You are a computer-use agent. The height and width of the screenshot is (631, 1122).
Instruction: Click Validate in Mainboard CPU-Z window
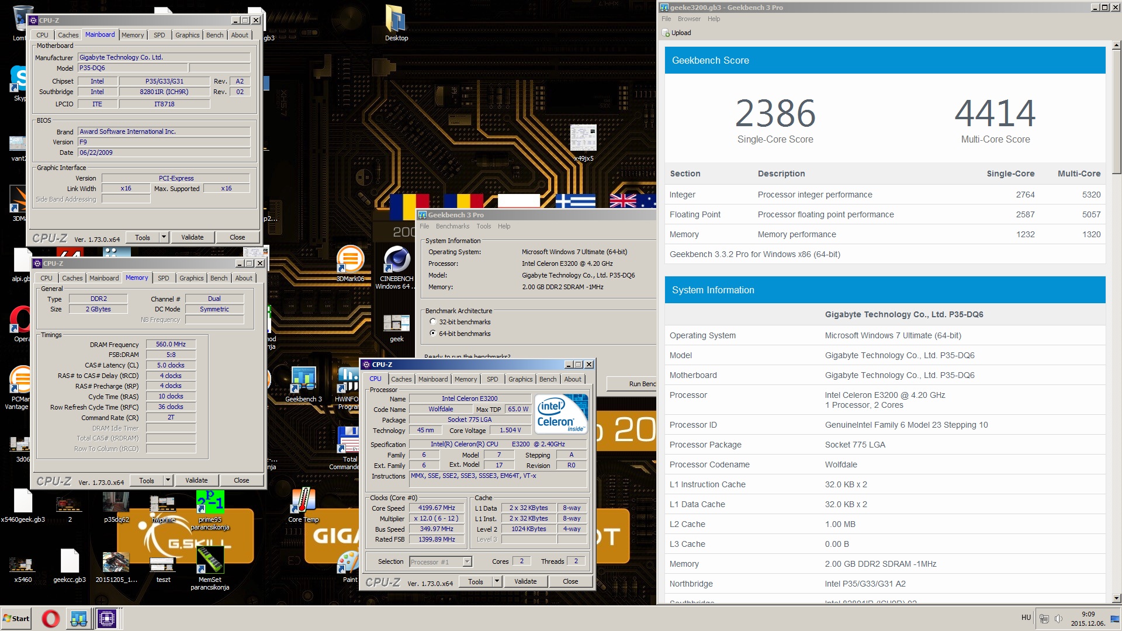[x=192, y=237]
